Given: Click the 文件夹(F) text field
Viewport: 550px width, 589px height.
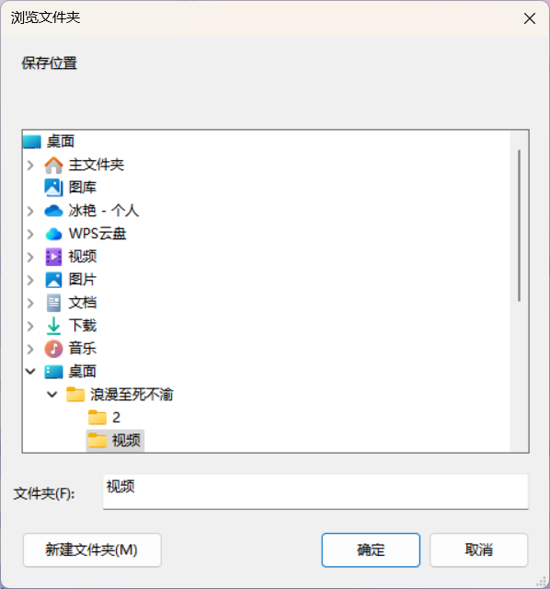Looking at the screenshot, I should pyautogui.click(x=315, y=491).
